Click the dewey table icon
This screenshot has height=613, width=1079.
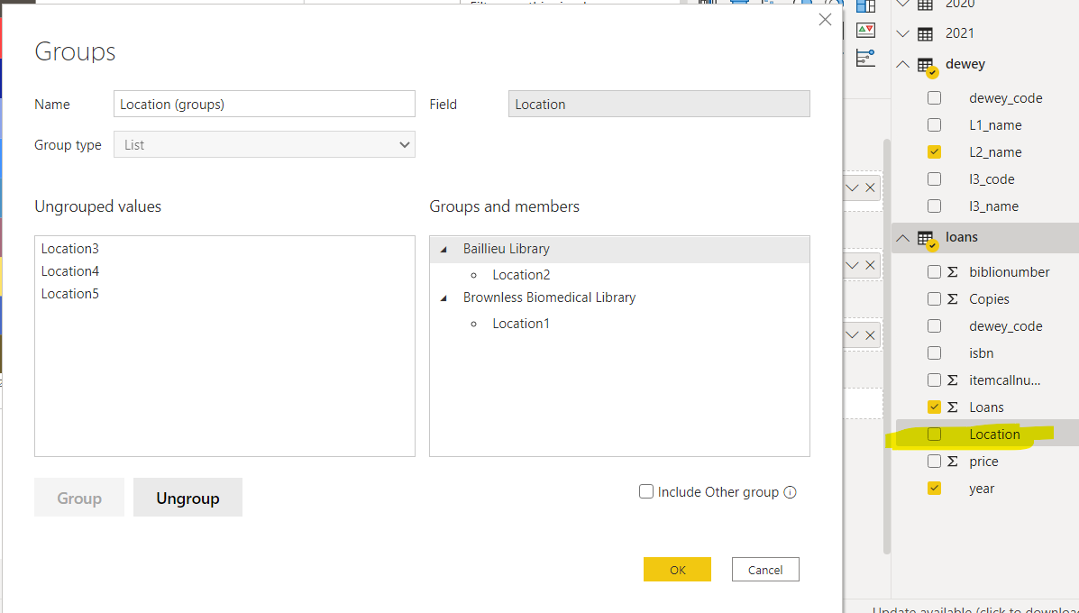pos(927,65)
